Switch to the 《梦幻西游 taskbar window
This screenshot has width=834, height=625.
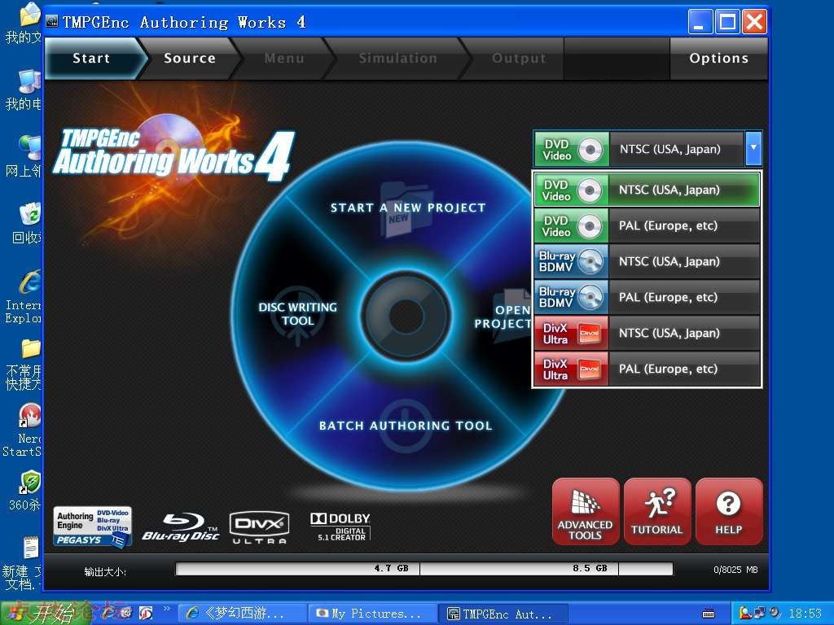point(243,614)
